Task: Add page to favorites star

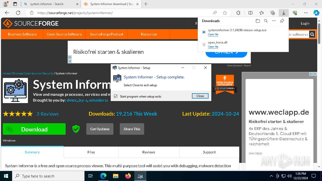Action: tap(225, 13)
